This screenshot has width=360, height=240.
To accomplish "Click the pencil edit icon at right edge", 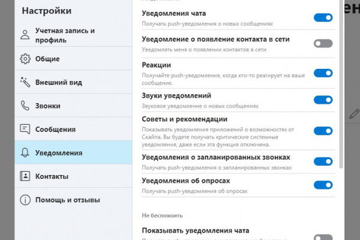I will (x=354, y=114).
